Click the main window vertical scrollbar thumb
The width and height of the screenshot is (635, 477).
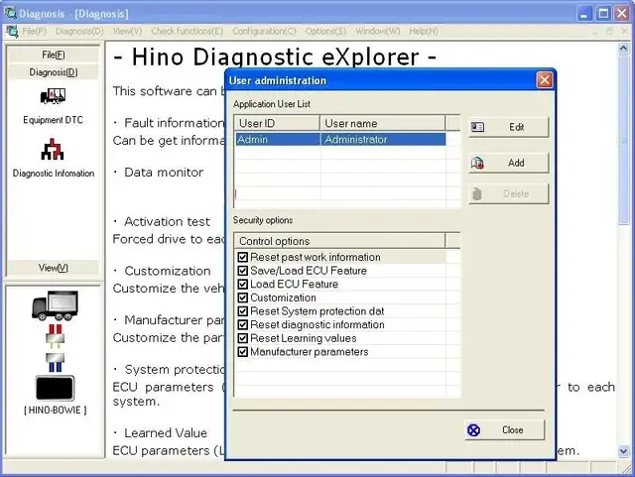[x=623, y=140]
